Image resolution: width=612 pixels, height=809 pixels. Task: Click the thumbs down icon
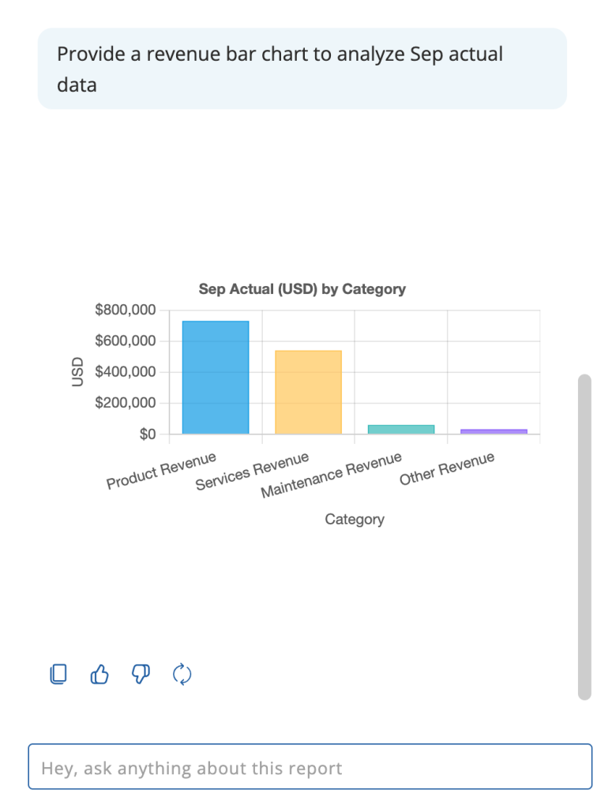[141, 674]
